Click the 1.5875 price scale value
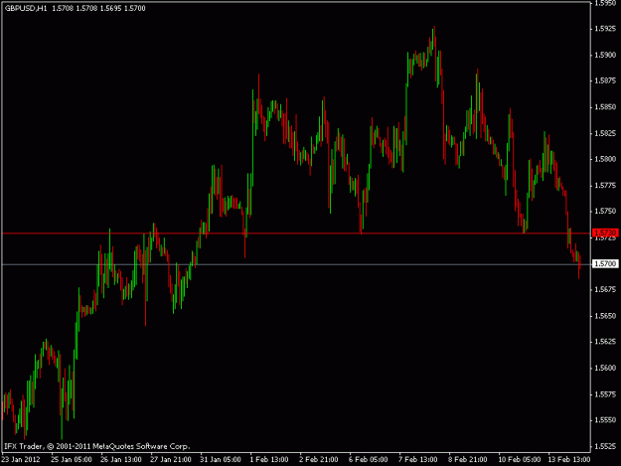Image resolution: width=621 pixels, height=466 pixels. [605, 80]
